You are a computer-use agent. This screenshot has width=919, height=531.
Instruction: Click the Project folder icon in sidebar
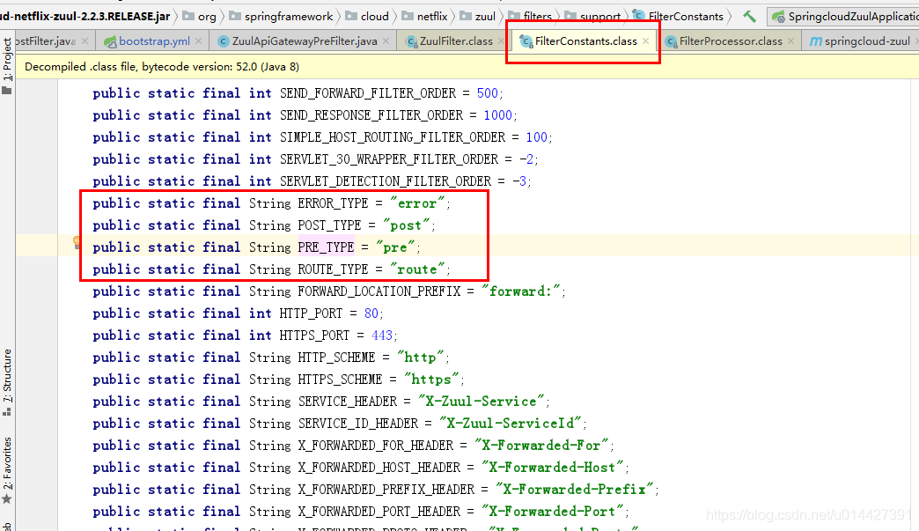7,90
